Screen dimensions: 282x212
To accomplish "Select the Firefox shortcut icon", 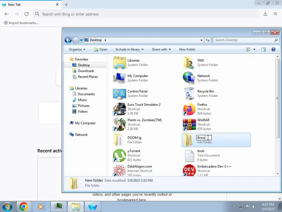I will [189, 109].
